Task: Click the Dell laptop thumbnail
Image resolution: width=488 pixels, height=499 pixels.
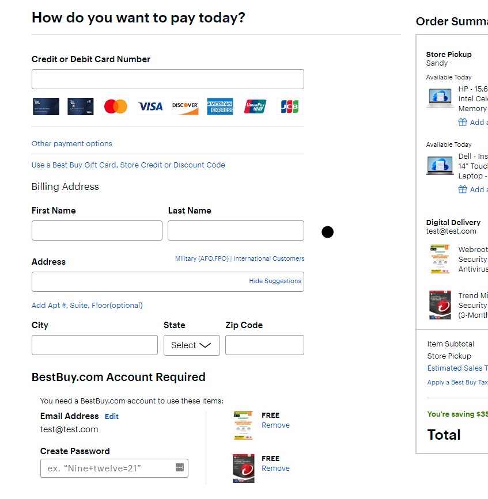Action: (x=440, y=166)
